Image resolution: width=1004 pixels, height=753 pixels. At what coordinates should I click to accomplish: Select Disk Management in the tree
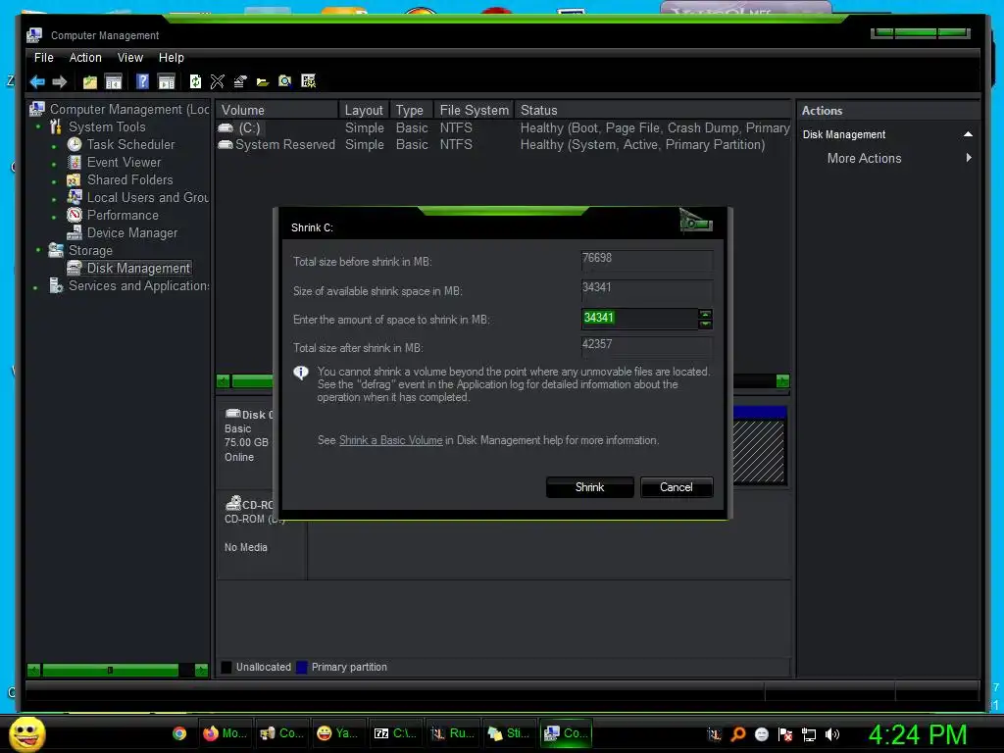coord(138,269)
